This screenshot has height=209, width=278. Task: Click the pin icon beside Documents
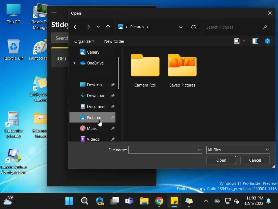click(113, 106)
